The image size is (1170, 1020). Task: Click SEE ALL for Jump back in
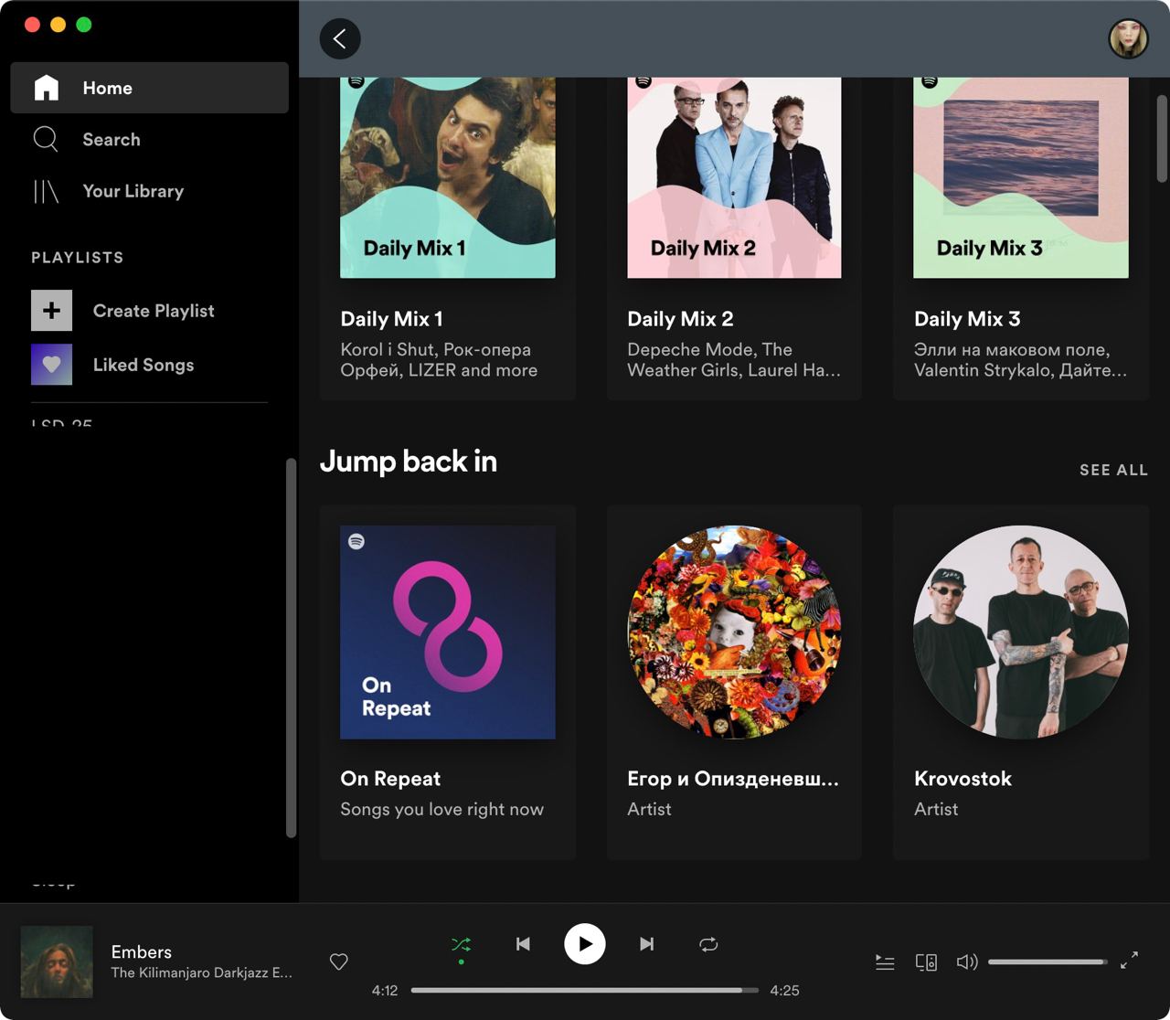[x=1113, y=470]
